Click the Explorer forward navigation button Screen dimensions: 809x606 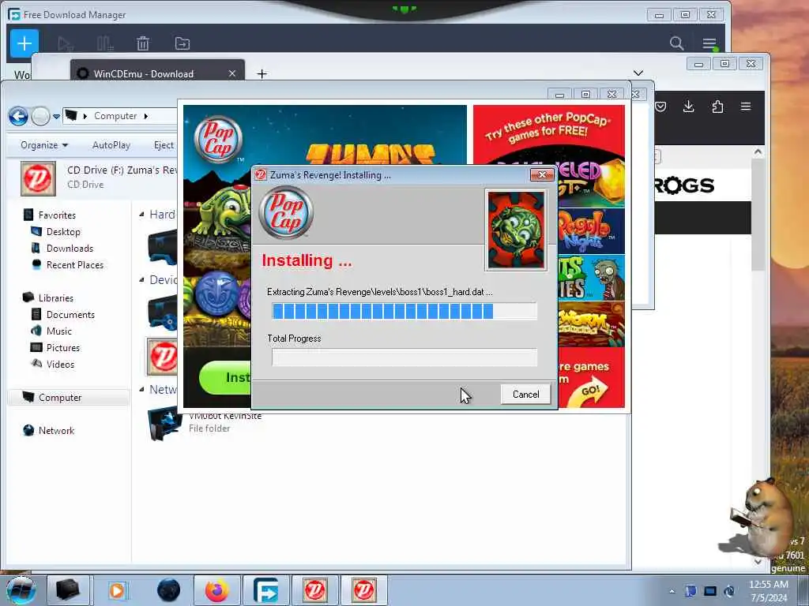pyautogui.click(x=41, y=117)
